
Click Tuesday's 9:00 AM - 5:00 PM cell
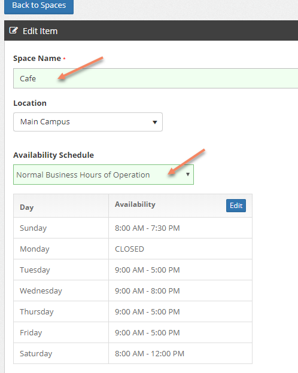(x=180, y=270)
